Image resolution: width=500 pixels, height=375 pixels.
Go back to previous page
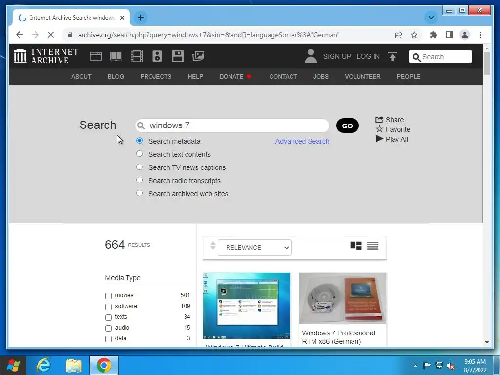(20, 35)
